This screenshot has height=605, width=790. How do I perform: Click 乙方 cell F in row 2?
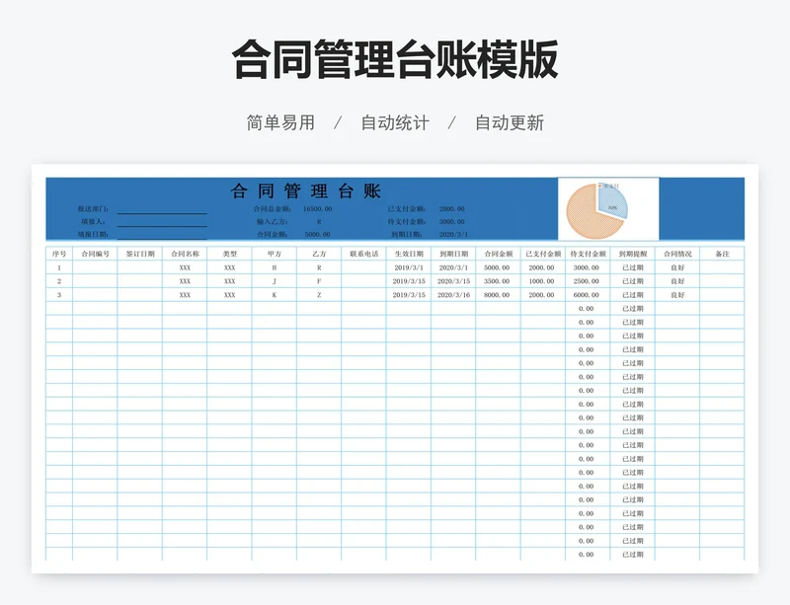tap(319, 281)
